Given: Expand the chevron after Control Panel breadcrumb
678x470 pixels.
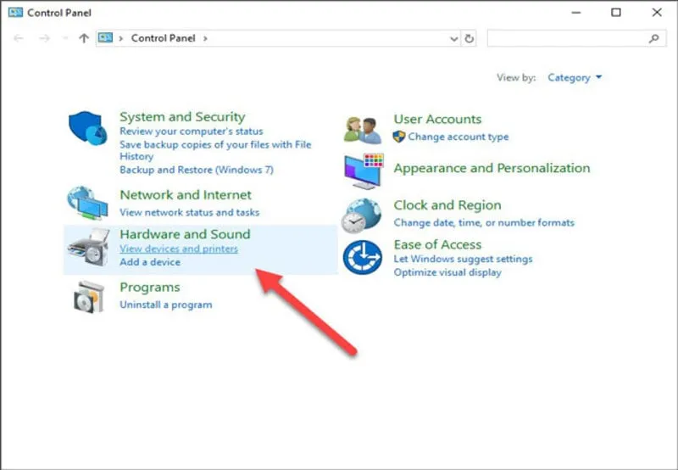Looking at the screenshot, I should pyautogui.click(x=205, y=38).
